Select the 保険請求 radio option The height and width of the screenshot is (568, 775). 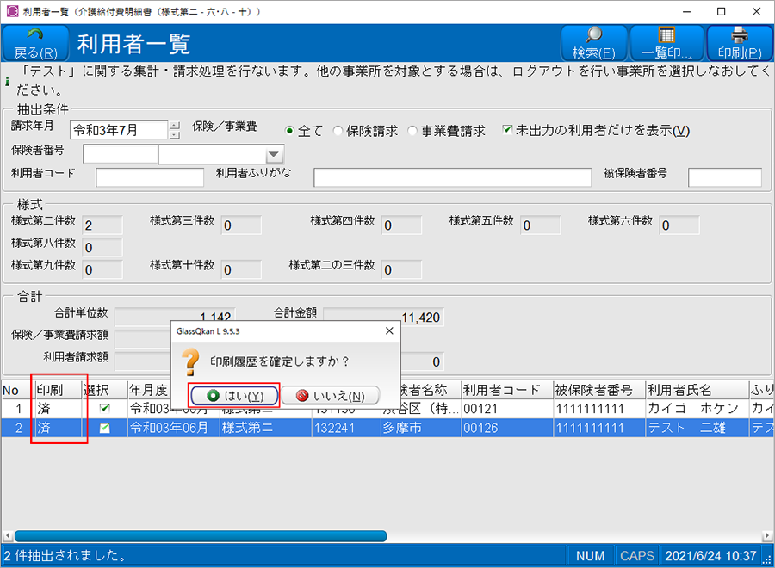click(338, 131)
